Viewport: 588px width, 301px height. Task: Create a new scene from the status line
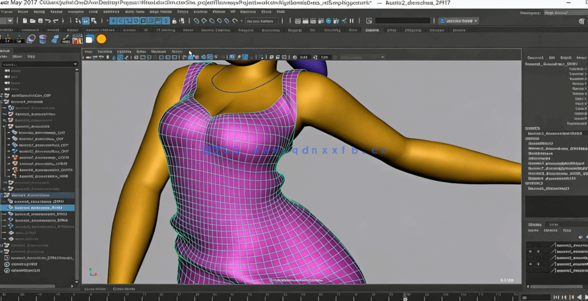pos(24,21)
